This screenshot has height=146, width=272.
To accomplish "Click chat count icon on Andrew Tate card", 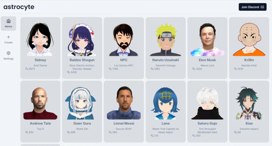I will click(27, 132).
